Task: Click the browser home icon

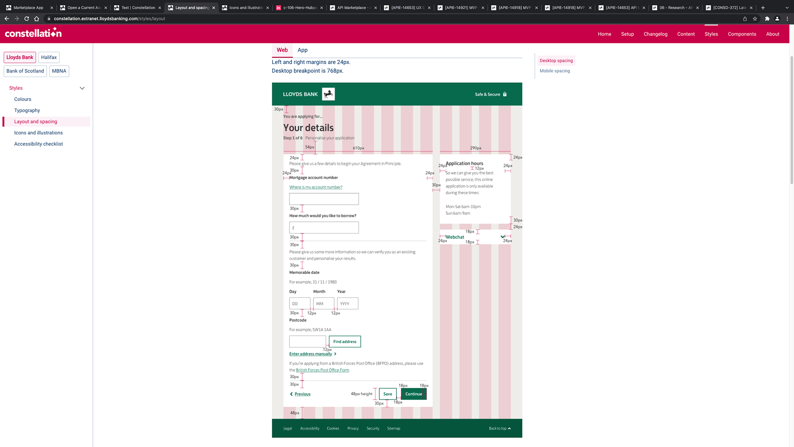Action: point(36,19)
